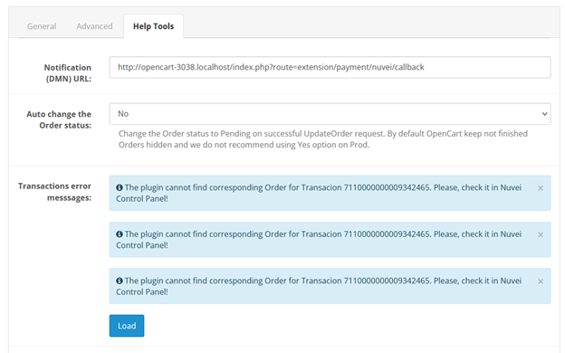The height and width of the screenshot is (353, 565).
Task: Open the Auto change Order status dropdown
Action: tap(330, 114)
